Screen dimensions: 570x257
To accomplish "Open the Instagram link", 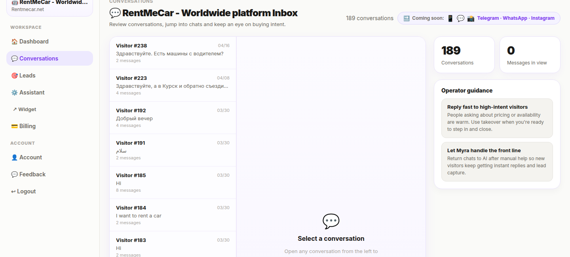I will (x=543, y=18).
